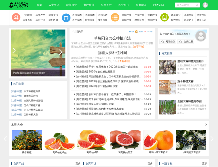This screenshot has height=167, width=218.
Task: Click the 网站登录 button
Action: tap(168, 42)
